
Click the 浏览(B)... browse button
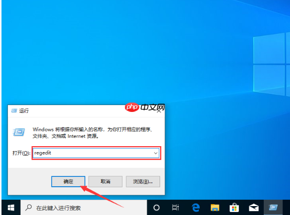point(143,181)
